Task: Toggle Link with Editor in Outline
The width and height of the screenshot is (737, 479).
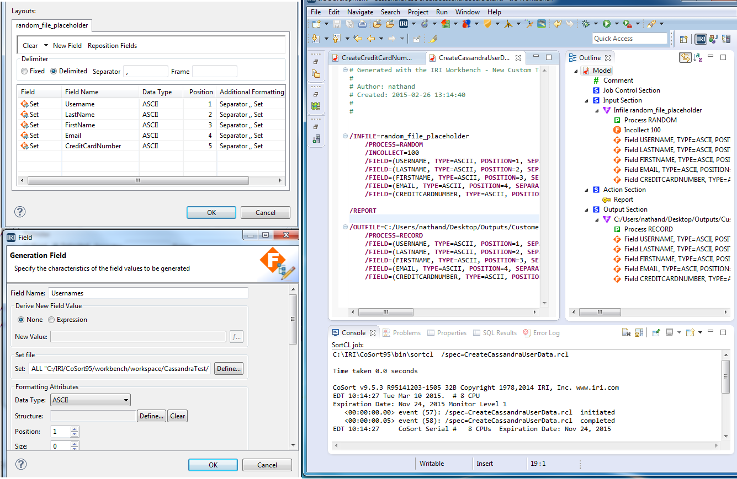Action: 685,57
